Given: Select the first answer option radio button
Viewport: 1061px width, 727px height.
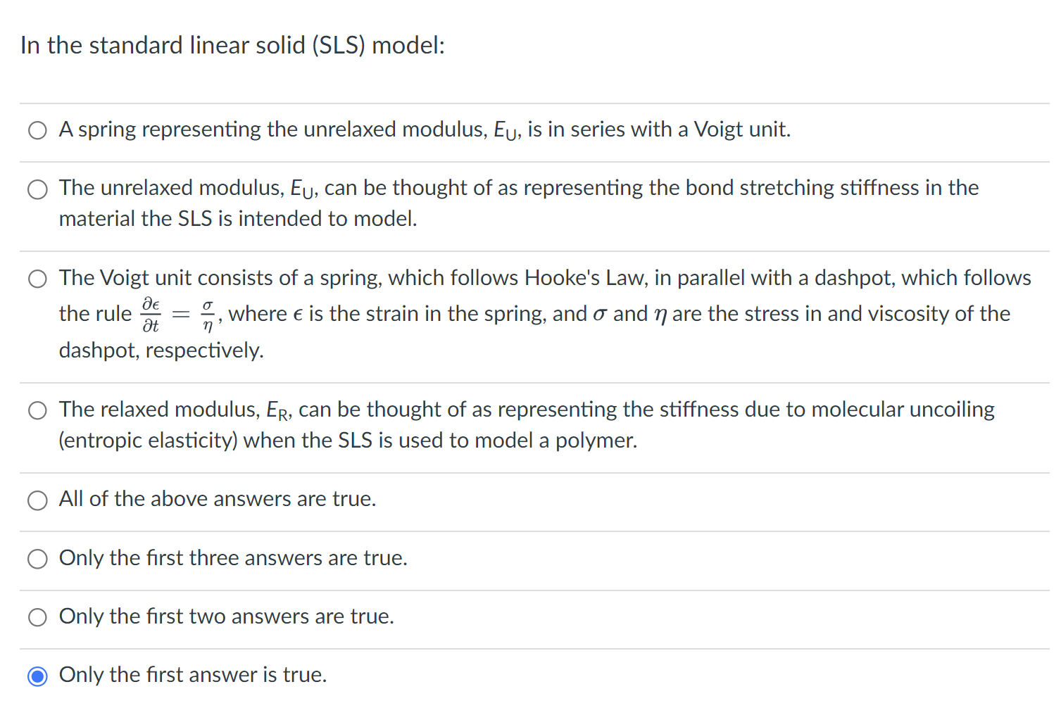Looking at the screenshot, I should point(37,130).
